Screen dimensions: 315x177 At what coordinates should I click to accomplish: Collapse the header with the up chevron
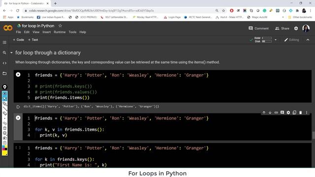coord(308,40)
